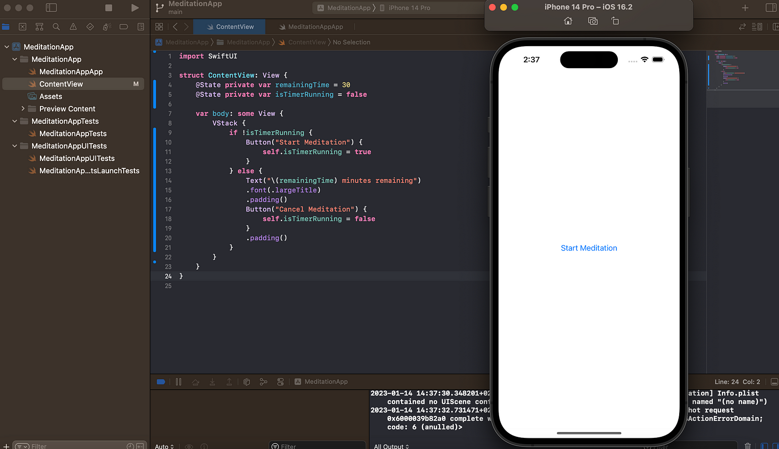
Task: Rotate the simulator device icon
Action: [615, 21]
